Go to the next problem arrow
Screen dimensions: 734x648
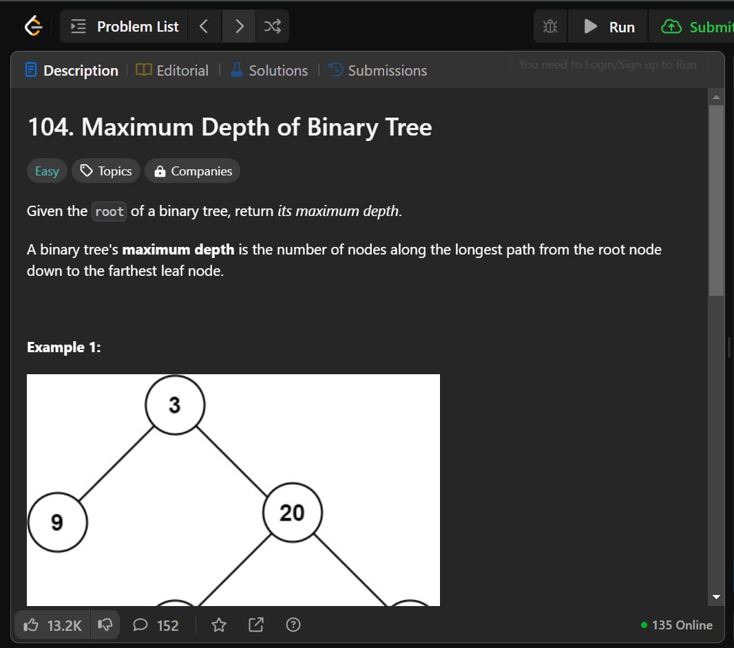(x=239, y=26)
